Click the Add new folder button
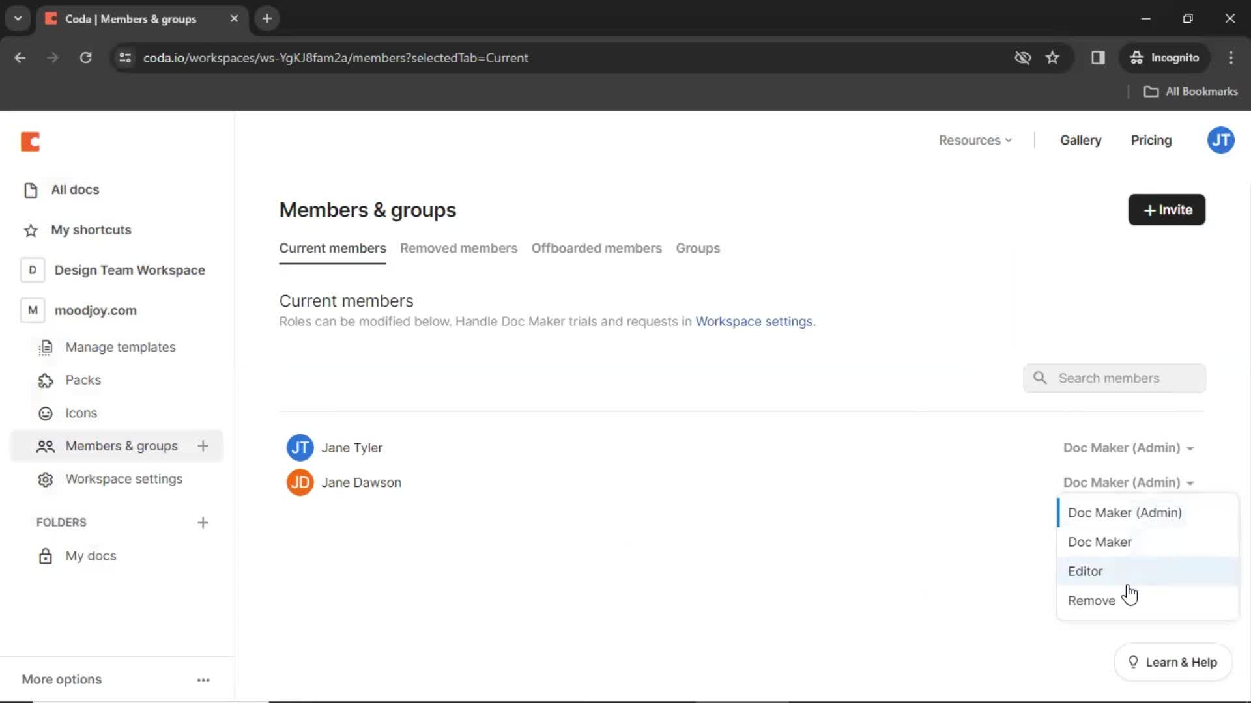1251x703 pixels. tap(203, 522)
